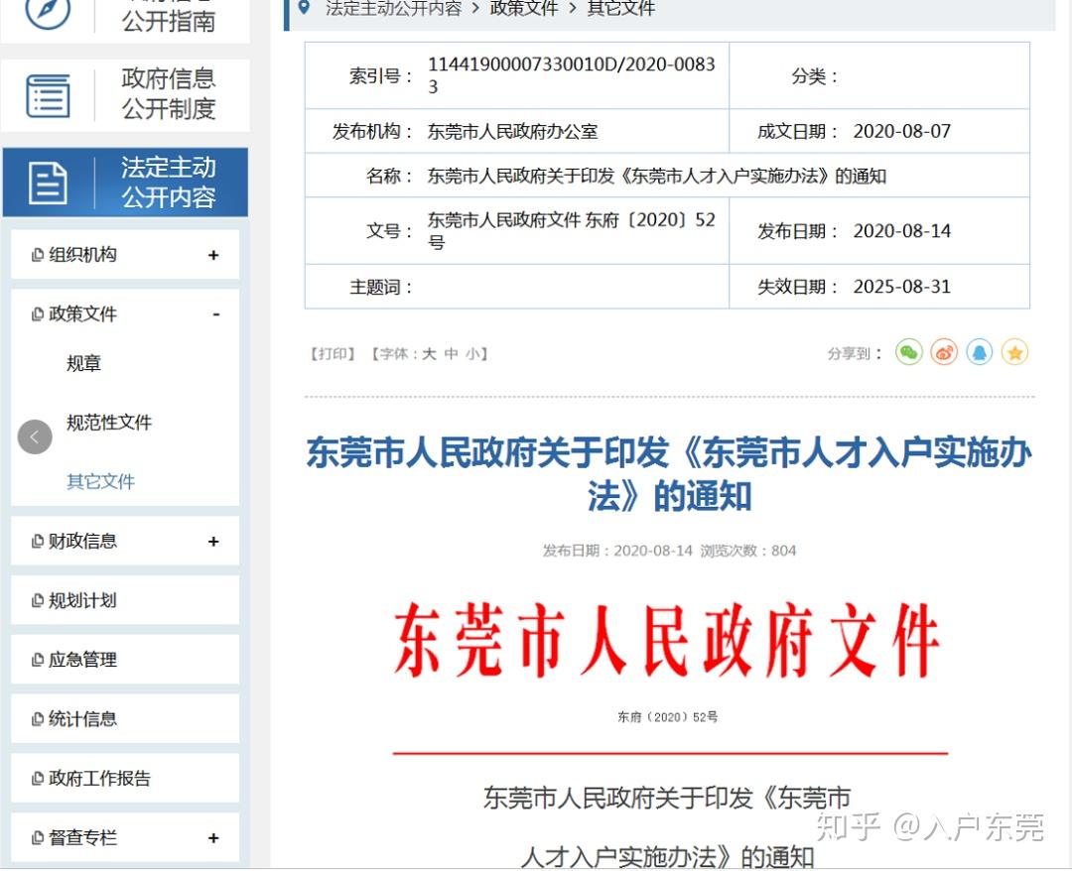Share to QQ using blue bell icon
1072x871 pixels.
coord(980,352)
